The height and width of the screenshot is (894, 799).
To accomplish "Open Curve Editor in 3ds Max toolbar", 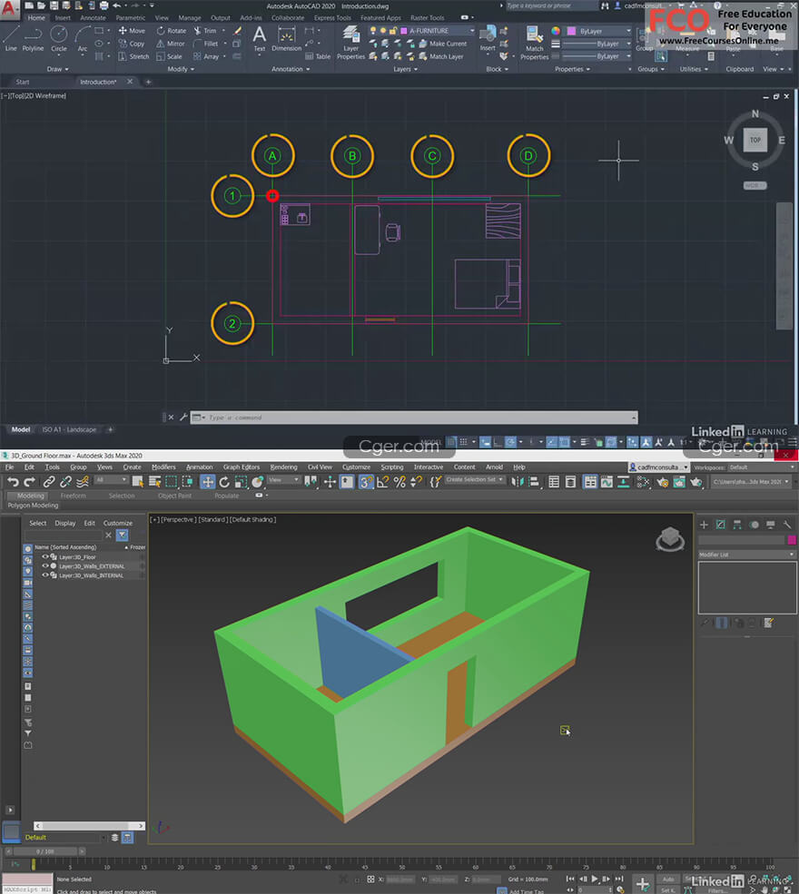I will tap(607, 482).
